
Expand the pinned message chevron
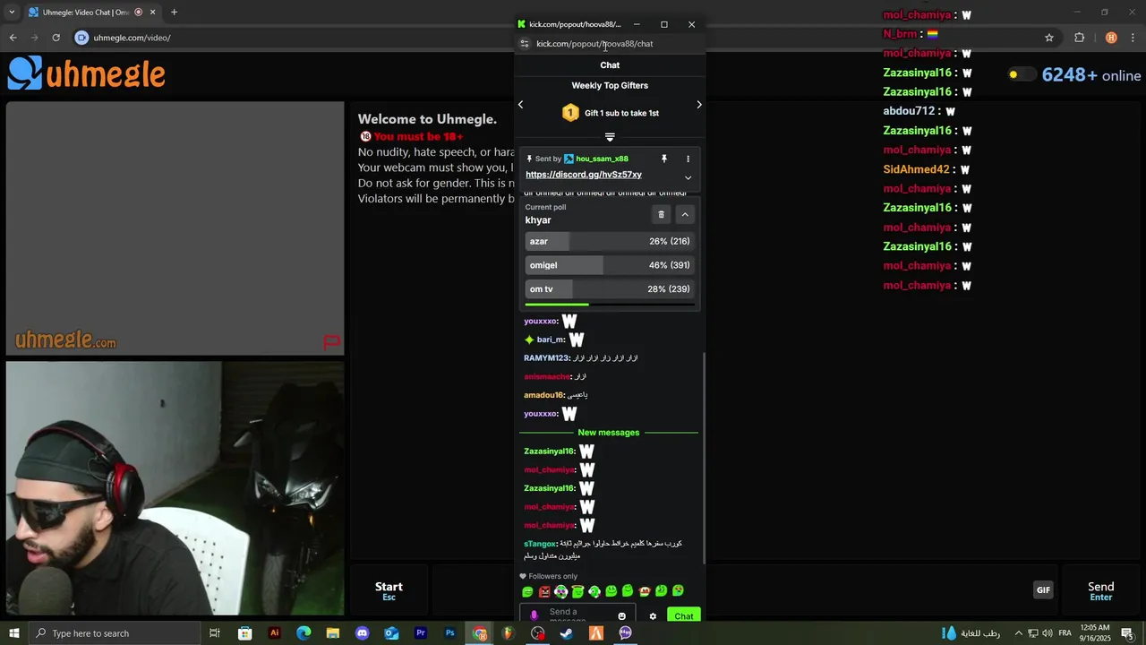tap(688, 177)
